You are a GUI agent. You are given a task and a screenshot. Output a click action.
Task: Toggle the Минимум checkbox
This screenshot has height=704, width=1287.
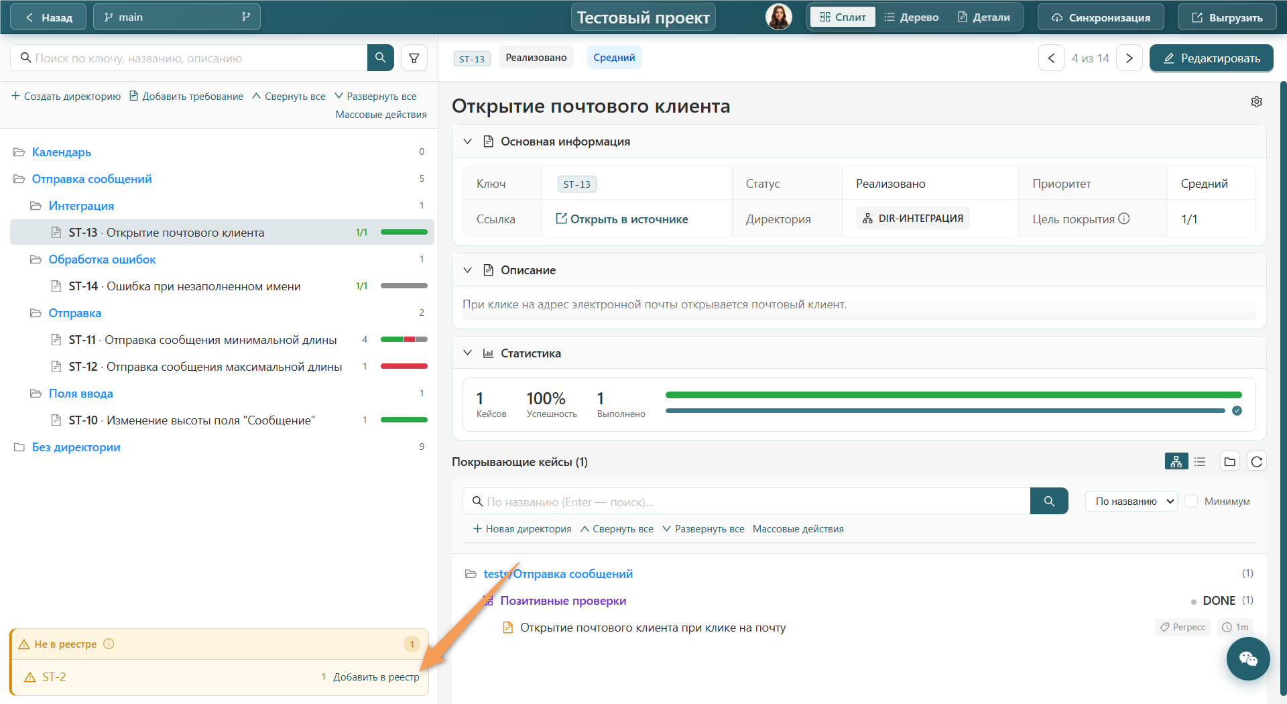click(x=1191, y=501)
